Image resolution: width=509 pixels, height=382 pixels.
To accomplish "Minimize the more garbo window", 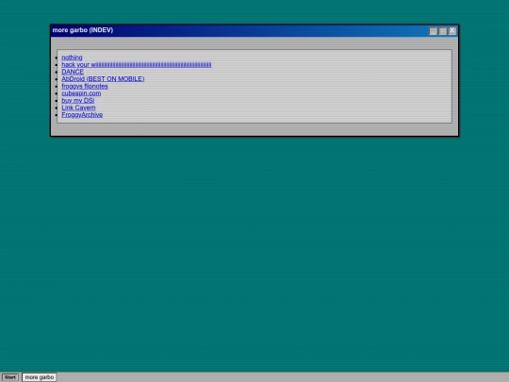I will click(433, 31).
